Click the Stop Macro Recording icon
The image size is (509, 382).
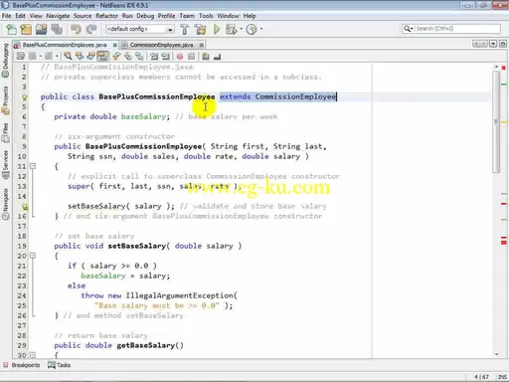[x=191, y=57]
